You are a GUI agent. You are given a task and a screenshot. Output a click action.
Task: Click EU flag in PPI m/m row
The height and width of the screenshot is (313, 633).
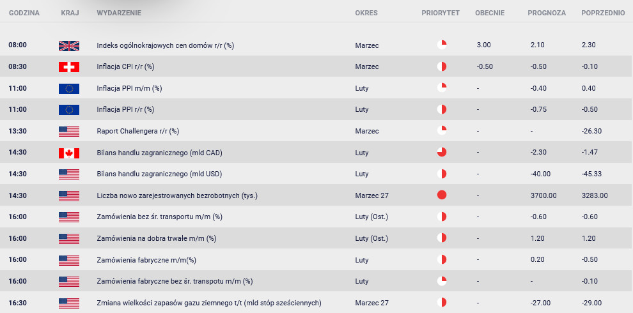[69, 88]
